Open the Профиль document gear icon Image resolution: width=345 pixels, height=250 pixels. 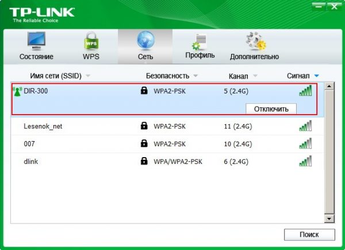[200, 42]
